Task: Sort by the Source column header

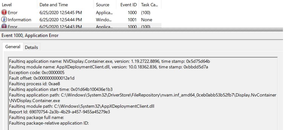Action: pos(103,5)
